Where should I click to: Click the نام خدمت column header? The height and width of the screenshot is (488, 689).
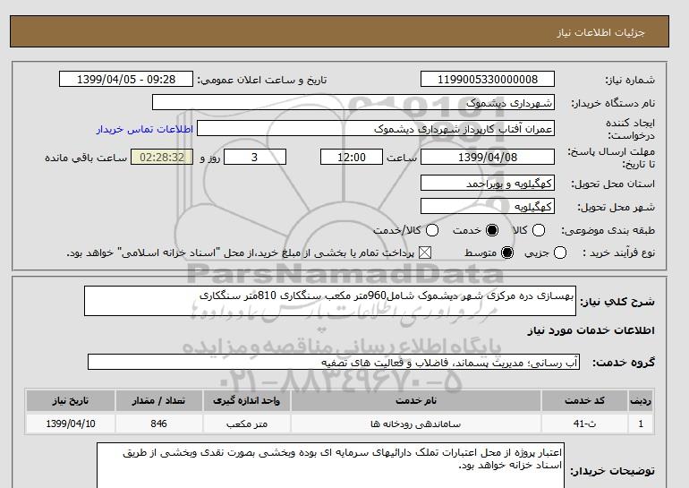coord(416,400)
